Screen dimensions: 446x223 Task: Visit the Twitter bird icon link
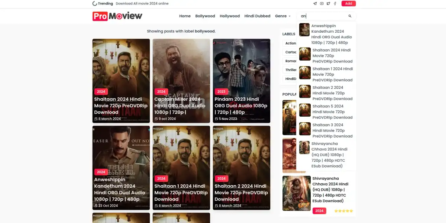328,4
